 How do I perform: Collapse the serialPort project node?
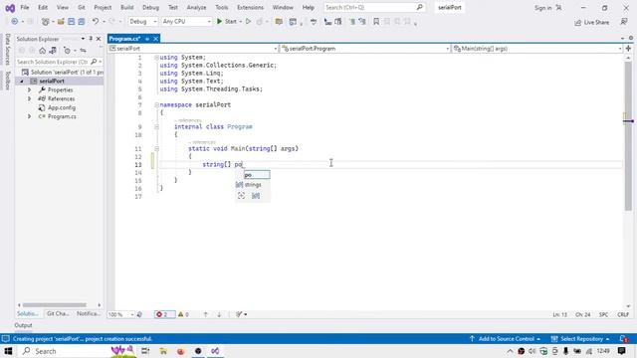(x=22, y=82)
